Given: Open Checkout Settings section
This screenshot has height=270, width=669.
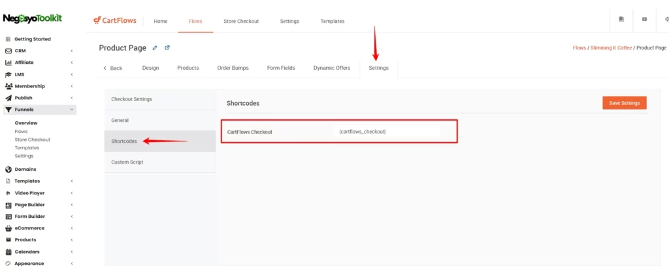Looking at the screenshot, I should (x=160, y=99).
